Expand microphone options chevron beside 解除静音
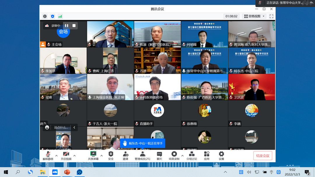This screenshot has height=177, width=315. pos(56,155)
